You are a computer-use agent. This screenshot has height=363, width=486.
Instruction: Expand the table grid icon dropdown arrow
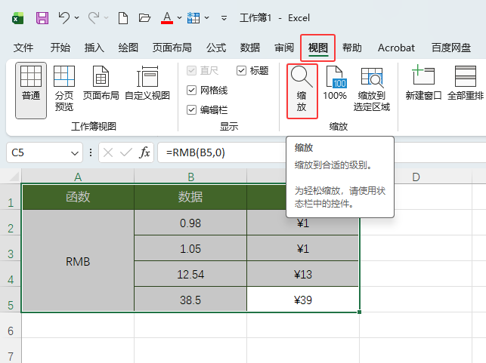(207, 18)
